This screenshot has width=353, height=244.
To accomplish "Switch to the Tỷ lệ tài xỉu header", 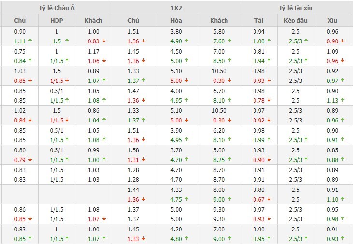I will [296, 7].
